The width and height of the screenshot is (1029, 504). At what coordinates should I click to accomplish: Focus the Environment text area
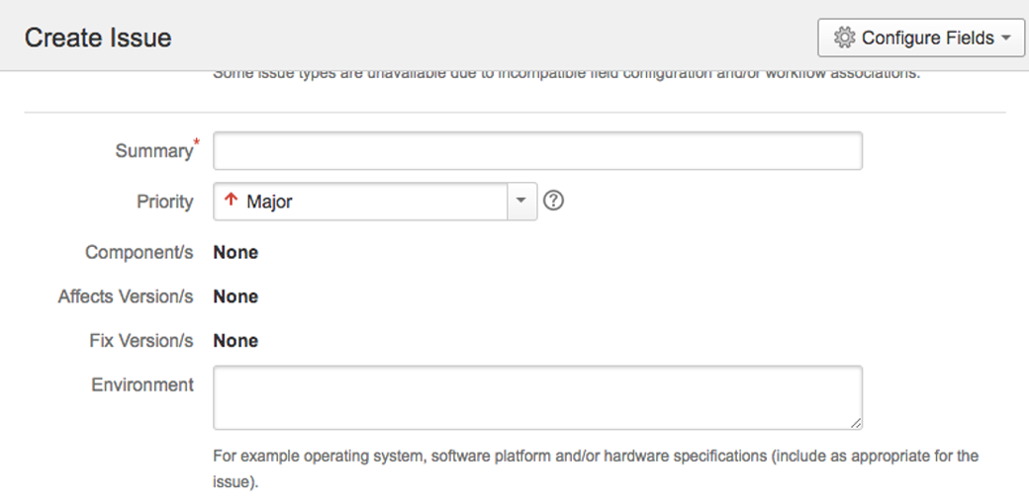[x=537, y=397]
